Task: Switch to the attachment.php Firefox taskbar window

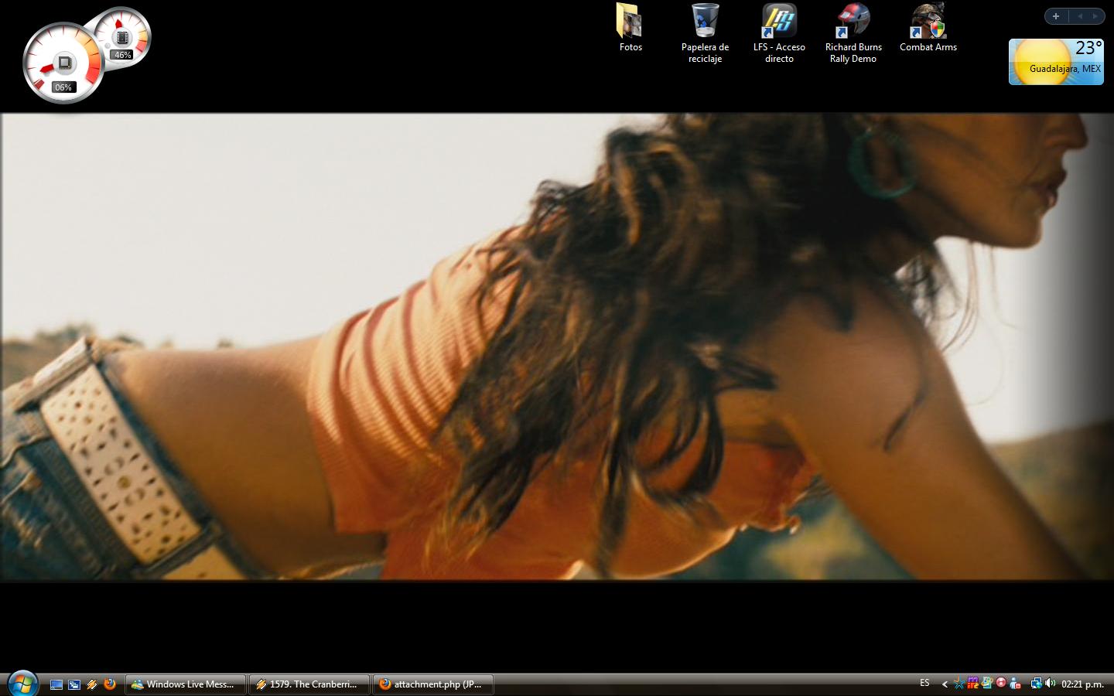Action: (x=433, y=684)
